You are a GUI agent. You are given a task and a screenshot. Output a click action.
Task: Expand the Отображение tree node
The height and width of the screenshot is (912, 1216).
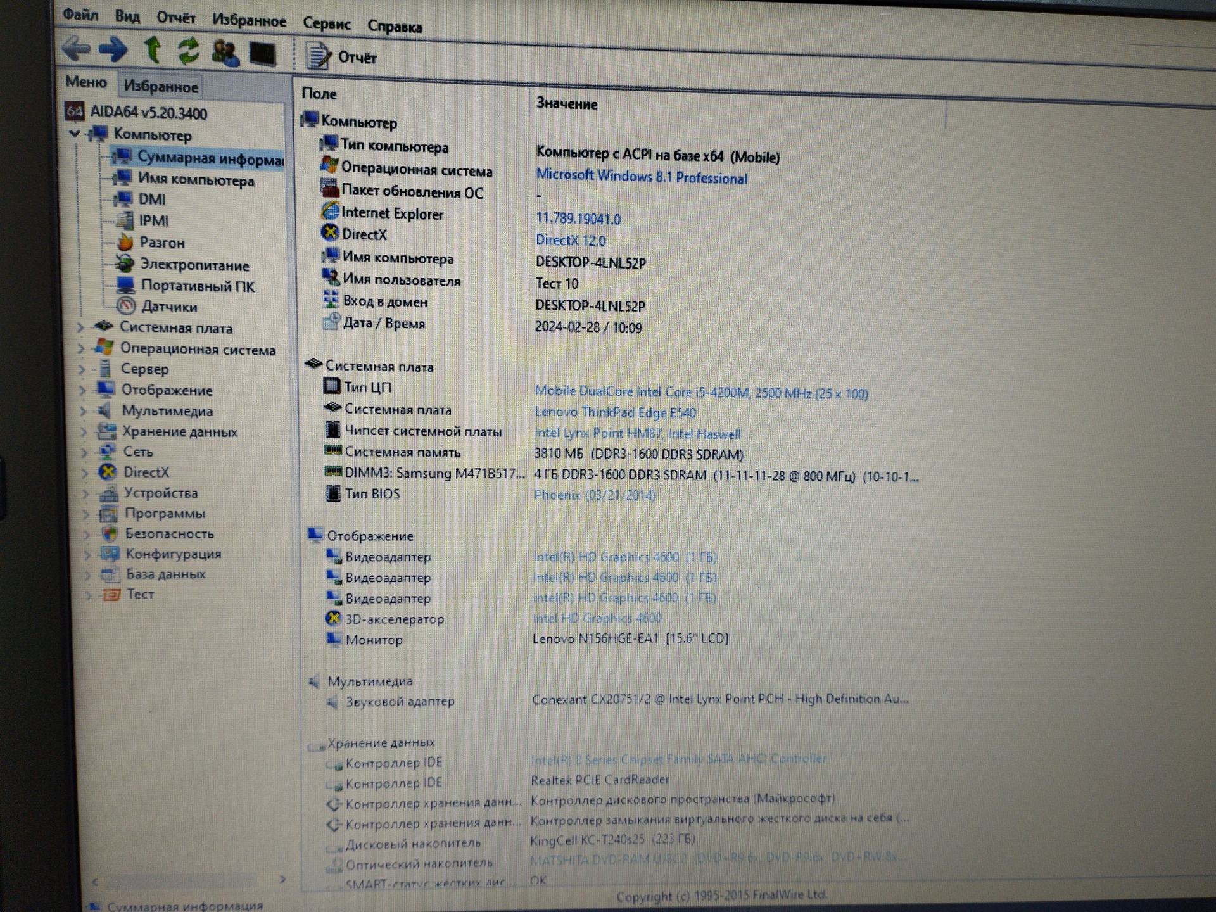click(x=82, y=389)
